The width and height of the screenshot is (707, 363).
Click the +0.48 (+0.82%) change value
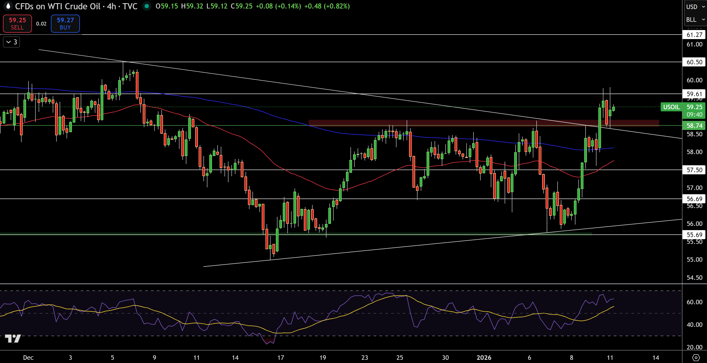[327, 6]
